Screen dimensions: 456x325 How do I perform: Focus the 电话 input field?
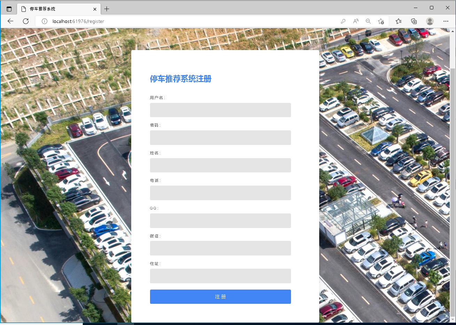tap(220, 193)
